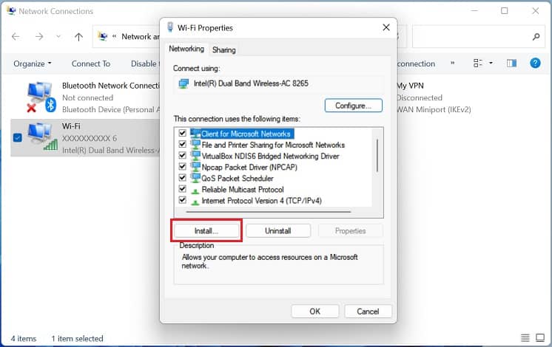Click Connect To in Network Connections toolbar
This screenshot has height=347, width=552.
point(91,63)
